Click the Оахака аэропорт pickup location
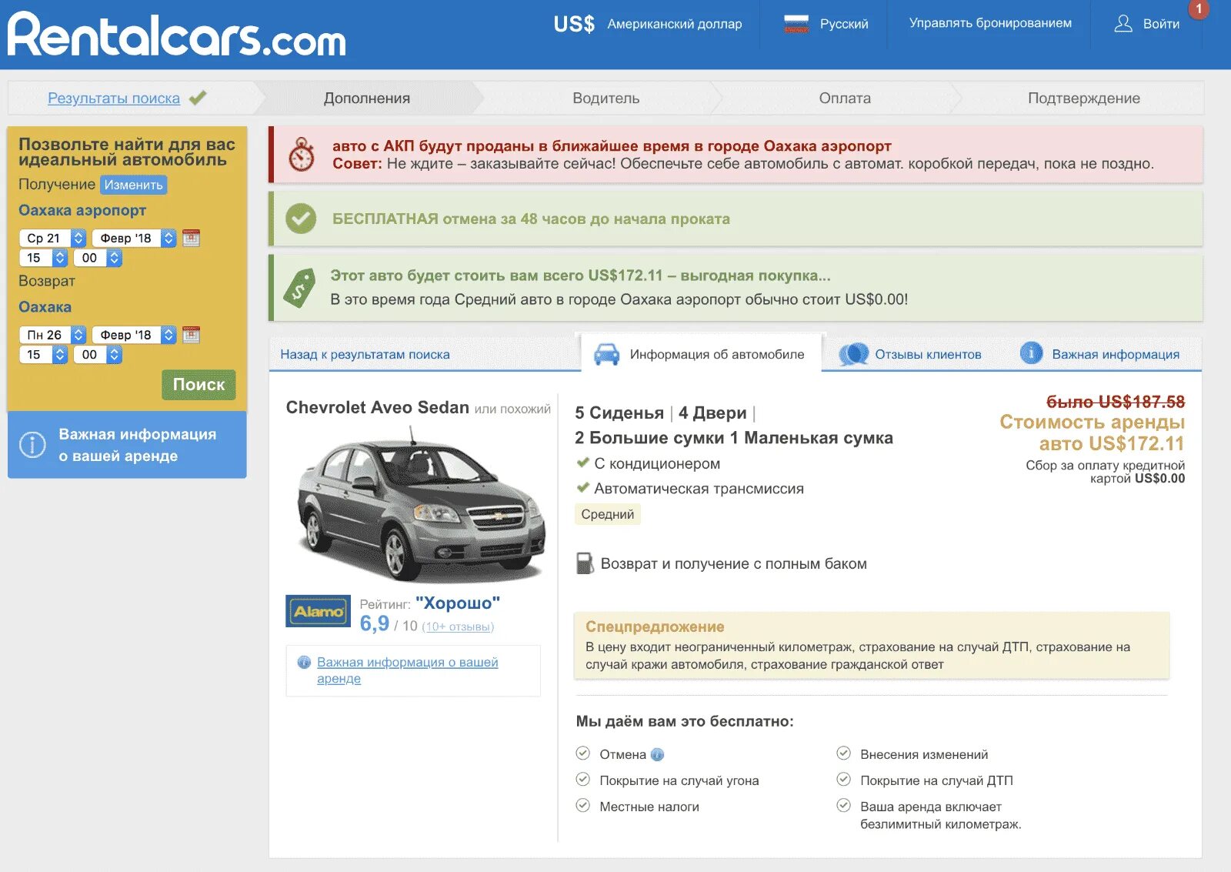 tap(82, 210)
